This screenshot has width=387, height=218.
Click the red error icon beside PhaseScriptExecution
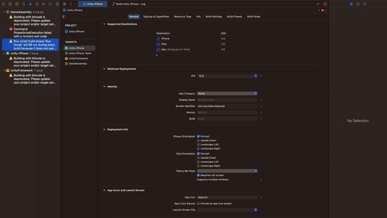pyautogui.click(x=11, y=29)
